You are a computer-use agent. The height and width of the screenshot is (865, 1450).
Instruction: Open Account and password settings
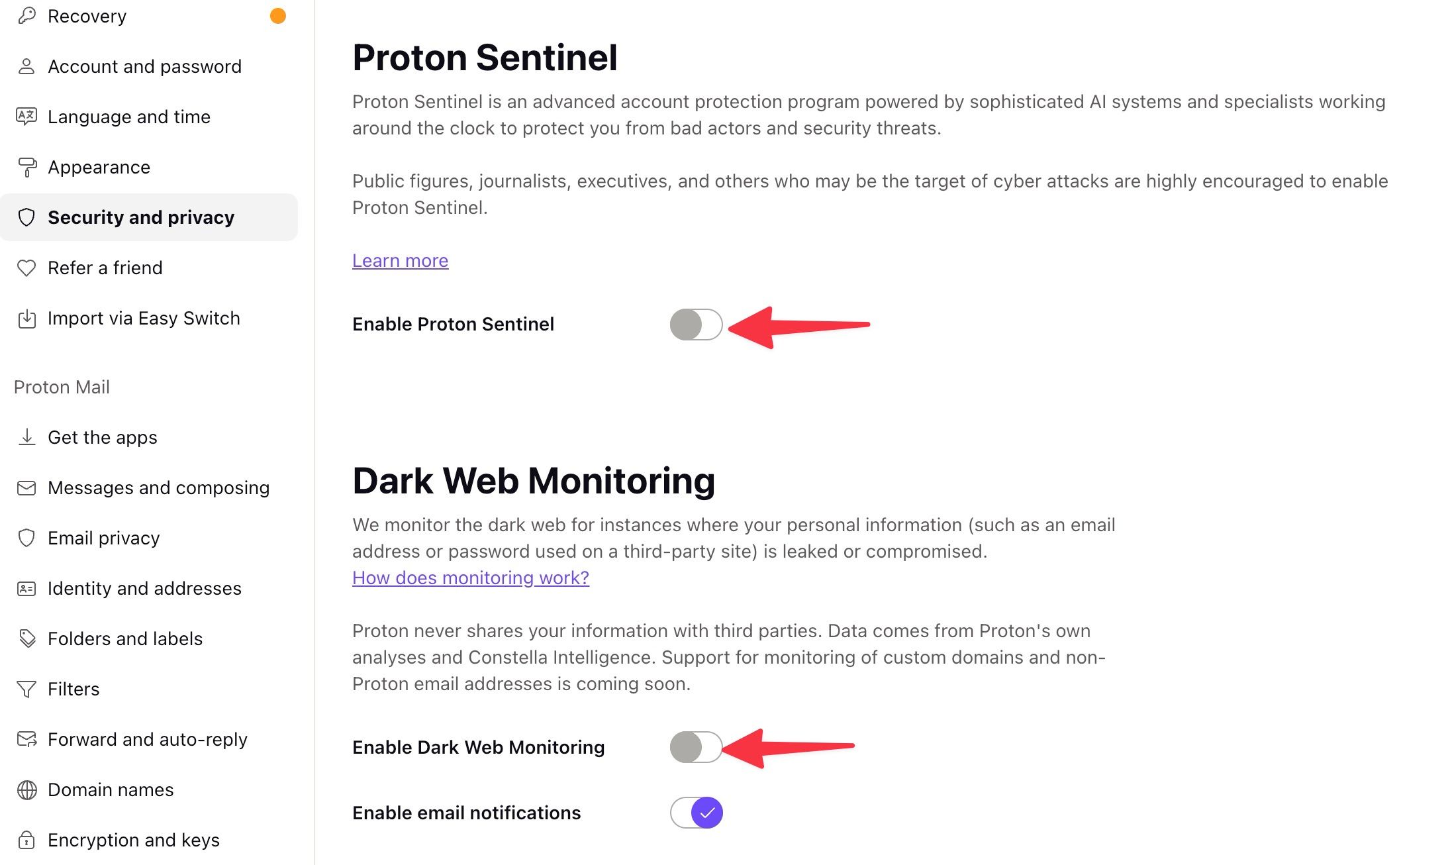pyautogui.click(x=144, y=65)
